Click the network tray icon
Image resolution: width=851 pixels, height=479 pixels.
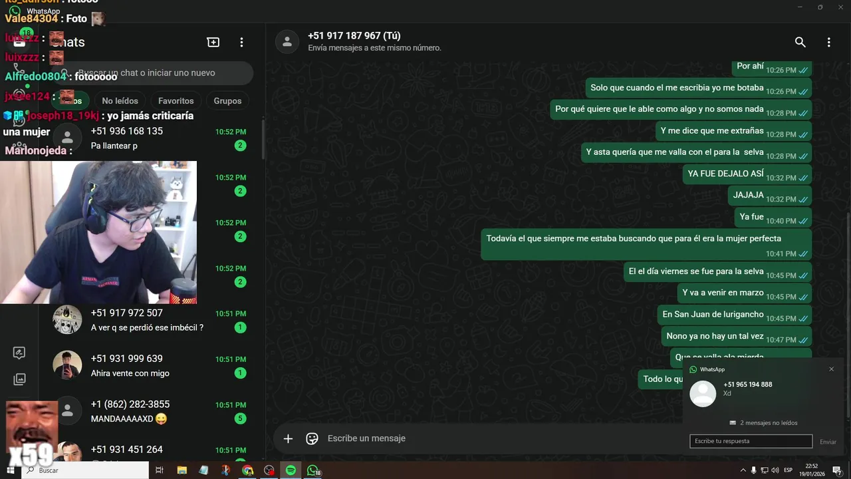765,470
